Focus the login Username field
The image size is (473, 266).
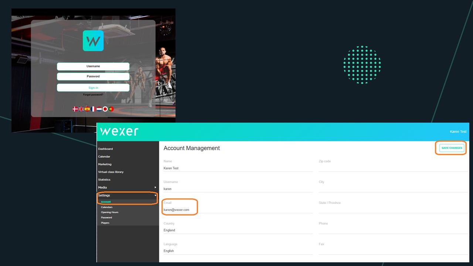93,66
